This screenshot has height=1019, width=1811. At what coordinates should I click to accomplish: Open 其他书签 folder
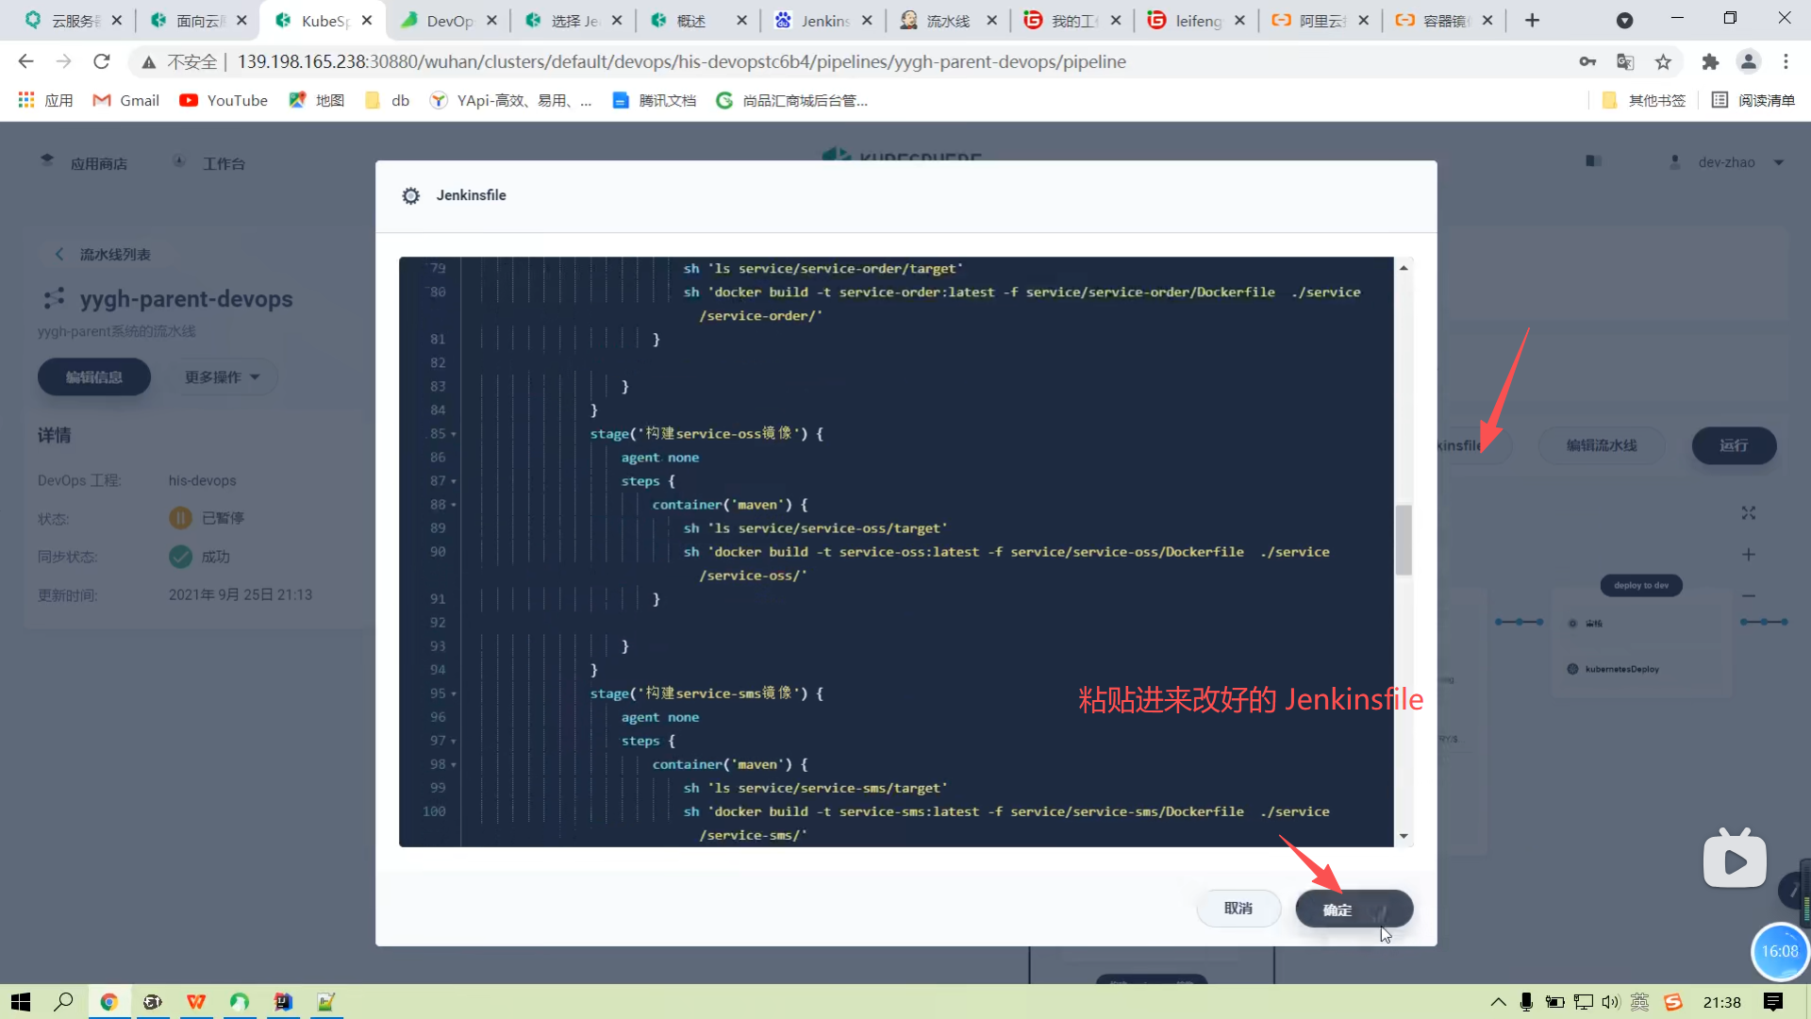click(x=1644, y=100)
